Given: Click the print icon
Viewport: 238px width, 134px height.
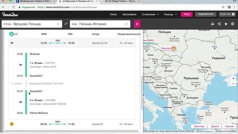Looking at the screenshot, I should tap(212, 24).
